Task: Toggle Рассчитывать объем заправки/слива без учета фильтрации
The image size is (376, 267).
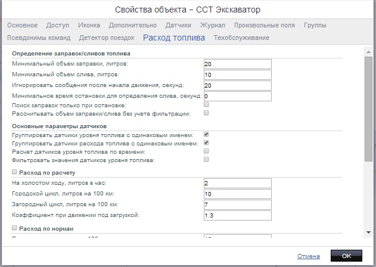Action: (x=206, y=113)
